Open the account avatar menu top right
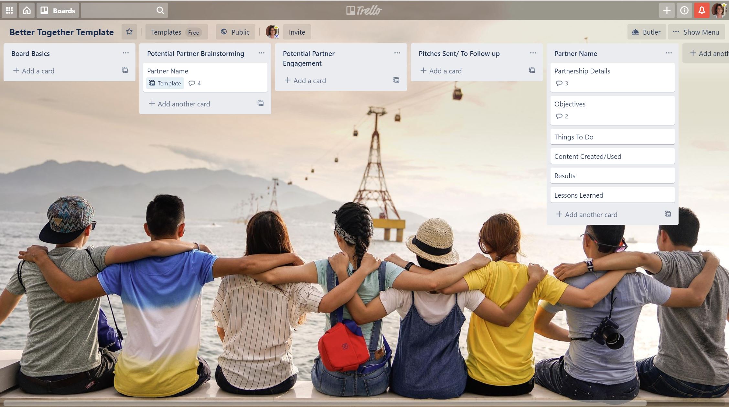The width and height of the screenshot is (729, 407). 720,10
